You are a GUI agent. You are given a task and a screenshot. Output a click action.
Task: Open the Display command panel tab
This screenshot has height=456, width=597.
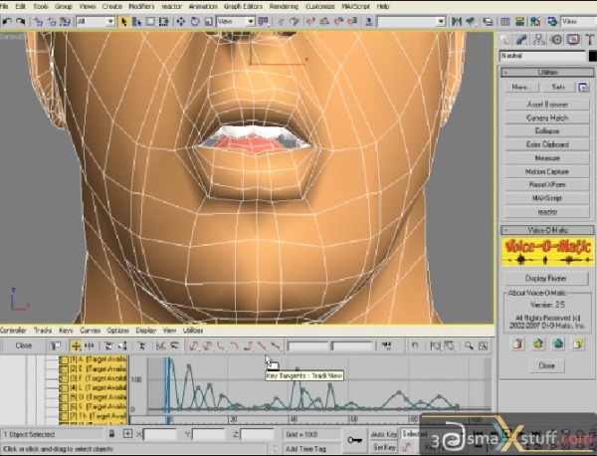pyautogui.click(x=573, y=40)
